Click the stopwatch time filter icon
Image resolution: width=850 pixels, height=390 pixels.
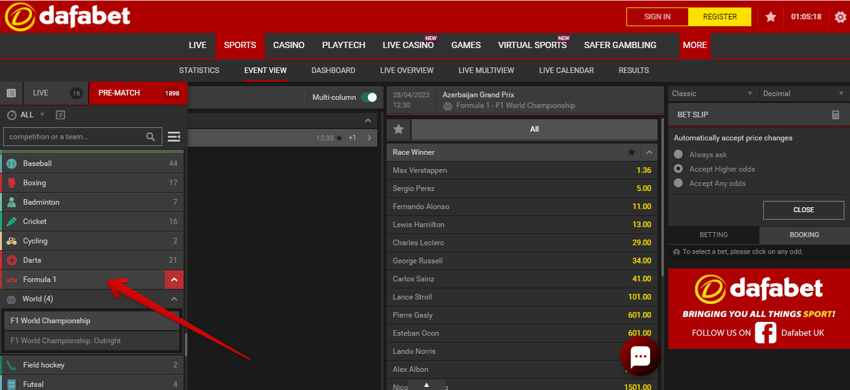tap(12, 115)
